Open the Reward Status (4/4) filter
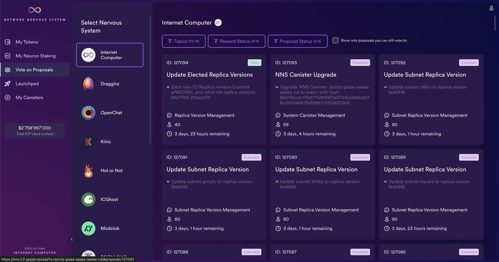The height and width of the screenshot is (262, 499). [236, 41]
